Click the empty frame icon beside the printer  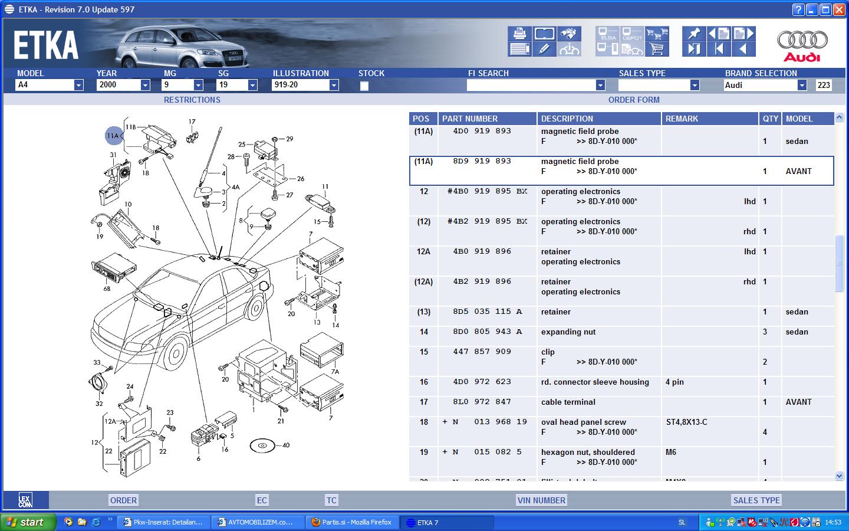tap(544, 34)
